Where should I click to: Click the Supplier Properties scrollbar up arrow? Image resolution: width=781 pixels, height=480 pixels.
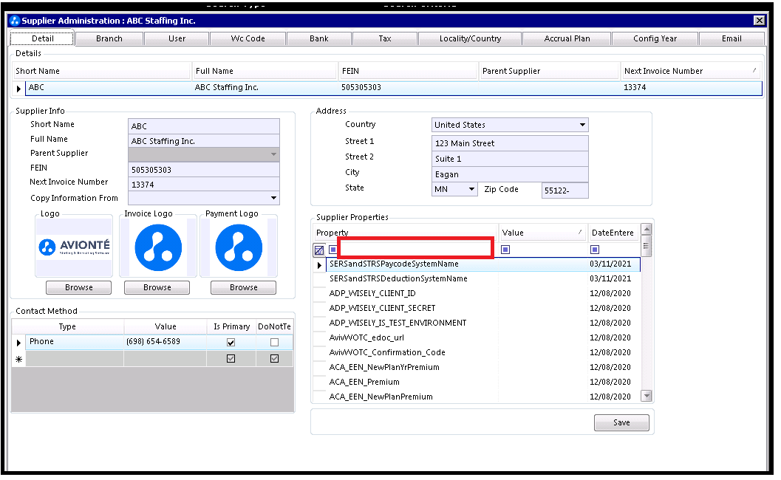646,230
